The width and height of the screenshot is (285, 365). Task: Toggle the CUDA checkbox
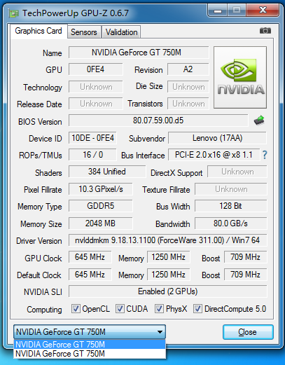pyautogui.click(x=120, y=309)
